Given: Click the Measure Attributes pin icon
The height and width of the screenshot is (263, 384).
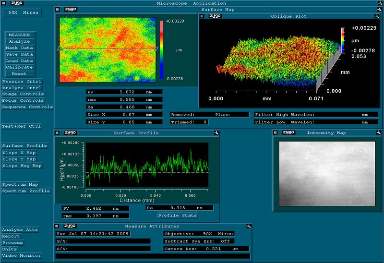Looking at the screenshot, I should 249,226.
